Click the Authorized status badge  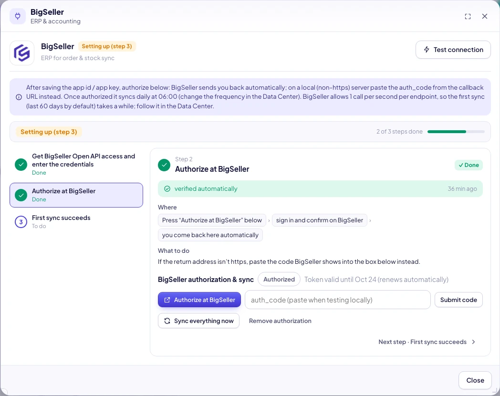coord(279,279)
